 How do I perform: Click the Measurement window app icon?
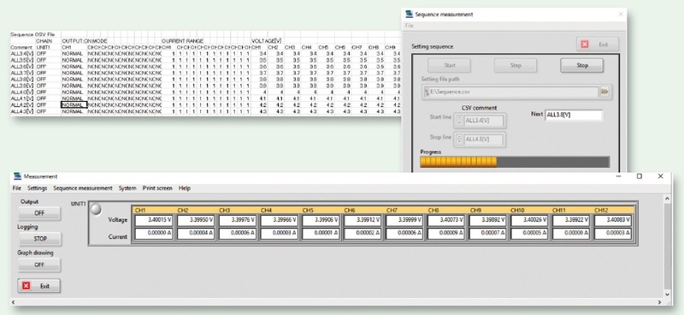[x=17, y=176]
